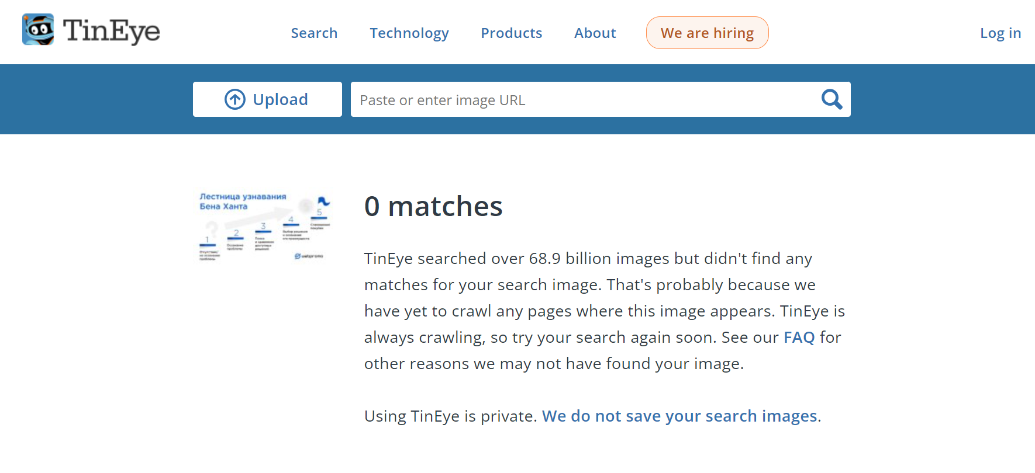Click the TinEye robot mascot logo
This screenshot has width=1035, height=473.
point(38,30)
